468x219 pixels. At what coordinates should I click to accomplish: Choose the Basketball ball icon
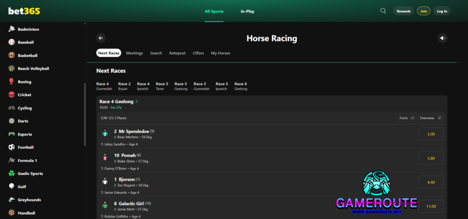pos(11,55)
